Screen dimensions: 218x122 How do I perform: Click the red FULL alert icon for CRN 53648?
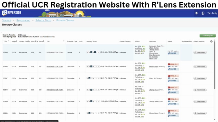pyautogui.click(x=169, y=88)
